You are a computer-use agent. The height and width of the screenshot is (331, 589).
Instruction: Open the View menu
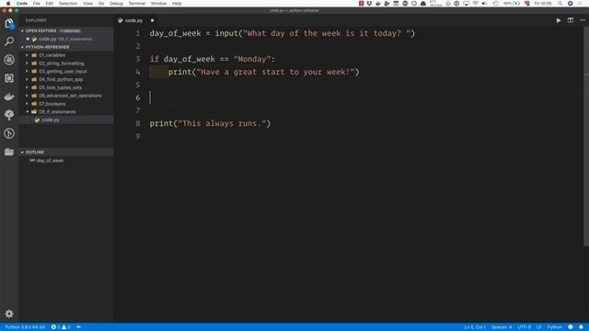(88, 4)
